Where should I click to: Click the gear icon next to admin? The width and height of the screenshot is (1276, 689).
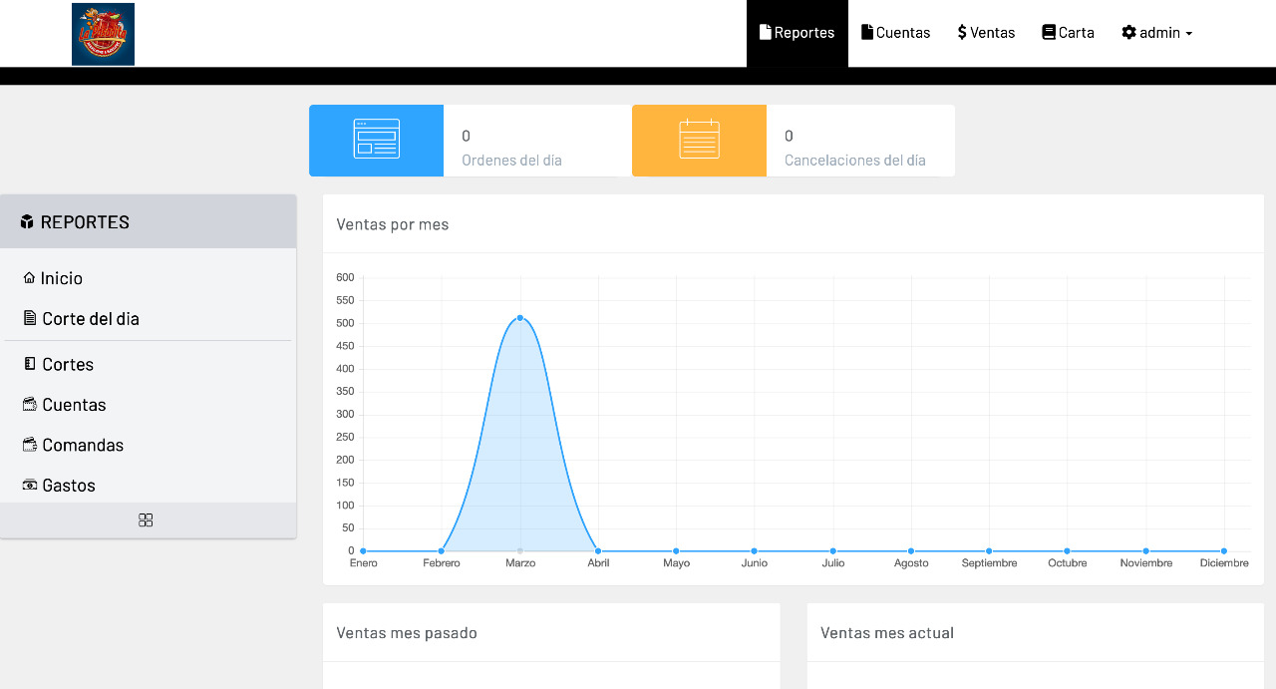1128,33
